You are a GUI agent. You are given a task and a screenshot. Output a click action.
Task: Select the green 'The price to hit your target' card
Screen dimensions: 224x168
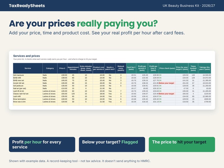point(182,144)
